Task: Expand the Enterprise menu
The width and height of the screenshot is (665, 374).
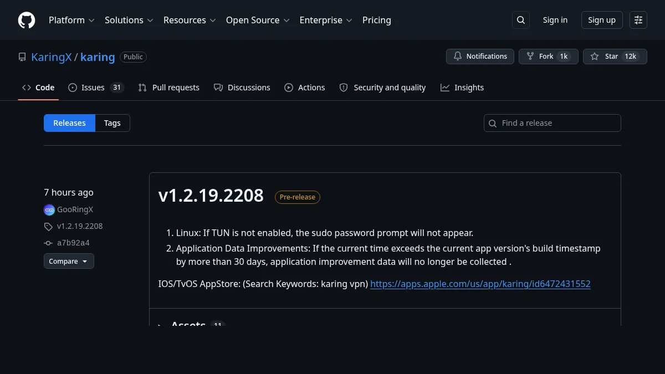Action: click(326, 20)
